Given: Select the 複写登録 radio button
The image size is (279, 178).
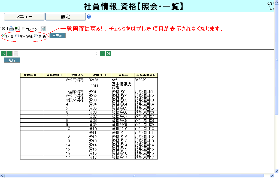Looking at the screenshot, I should tap(17, 36).
